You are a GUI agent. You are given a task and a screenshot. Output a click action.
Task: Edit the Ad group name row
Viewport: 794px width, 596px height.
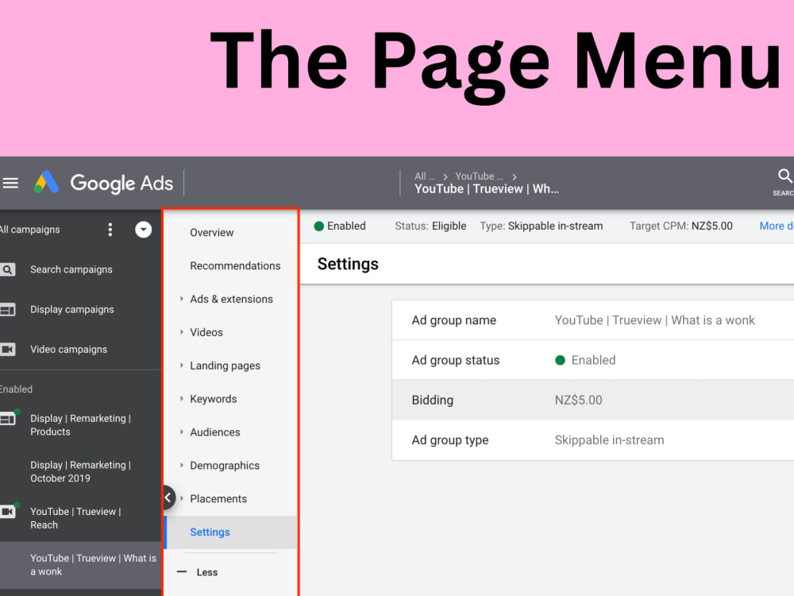[x=592, y=320]
